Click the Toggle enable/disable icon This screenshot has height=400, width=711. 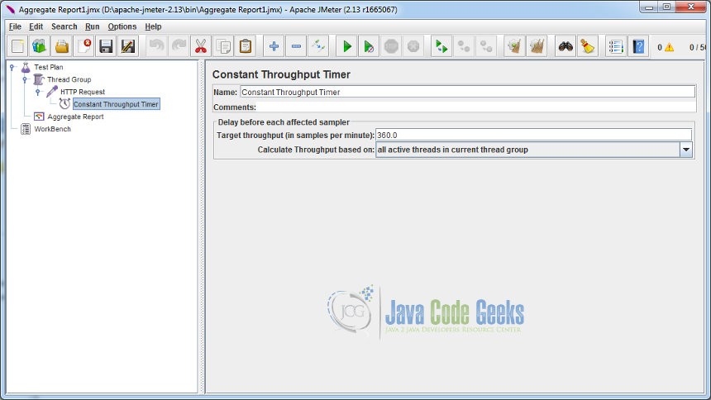tap(318, 46)
